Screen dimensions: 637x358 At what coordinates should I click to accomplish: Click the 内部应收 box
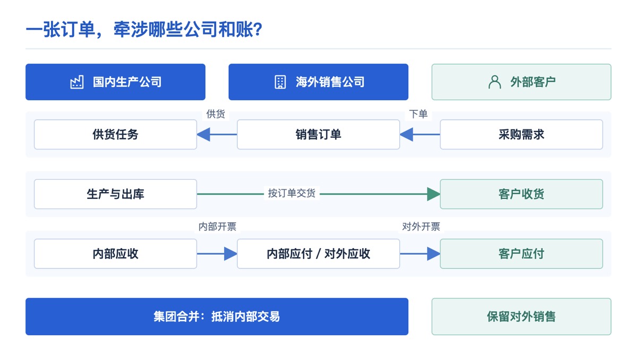[115, 254]
